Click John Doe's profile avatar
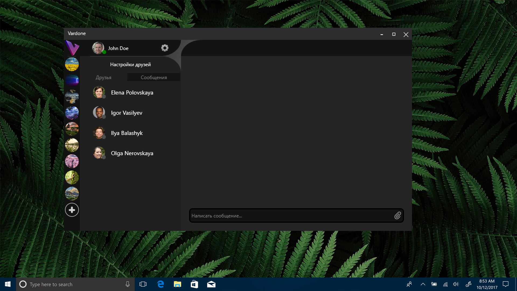The height and width of the screenshot is (291, 517). [x=98, y=48]
